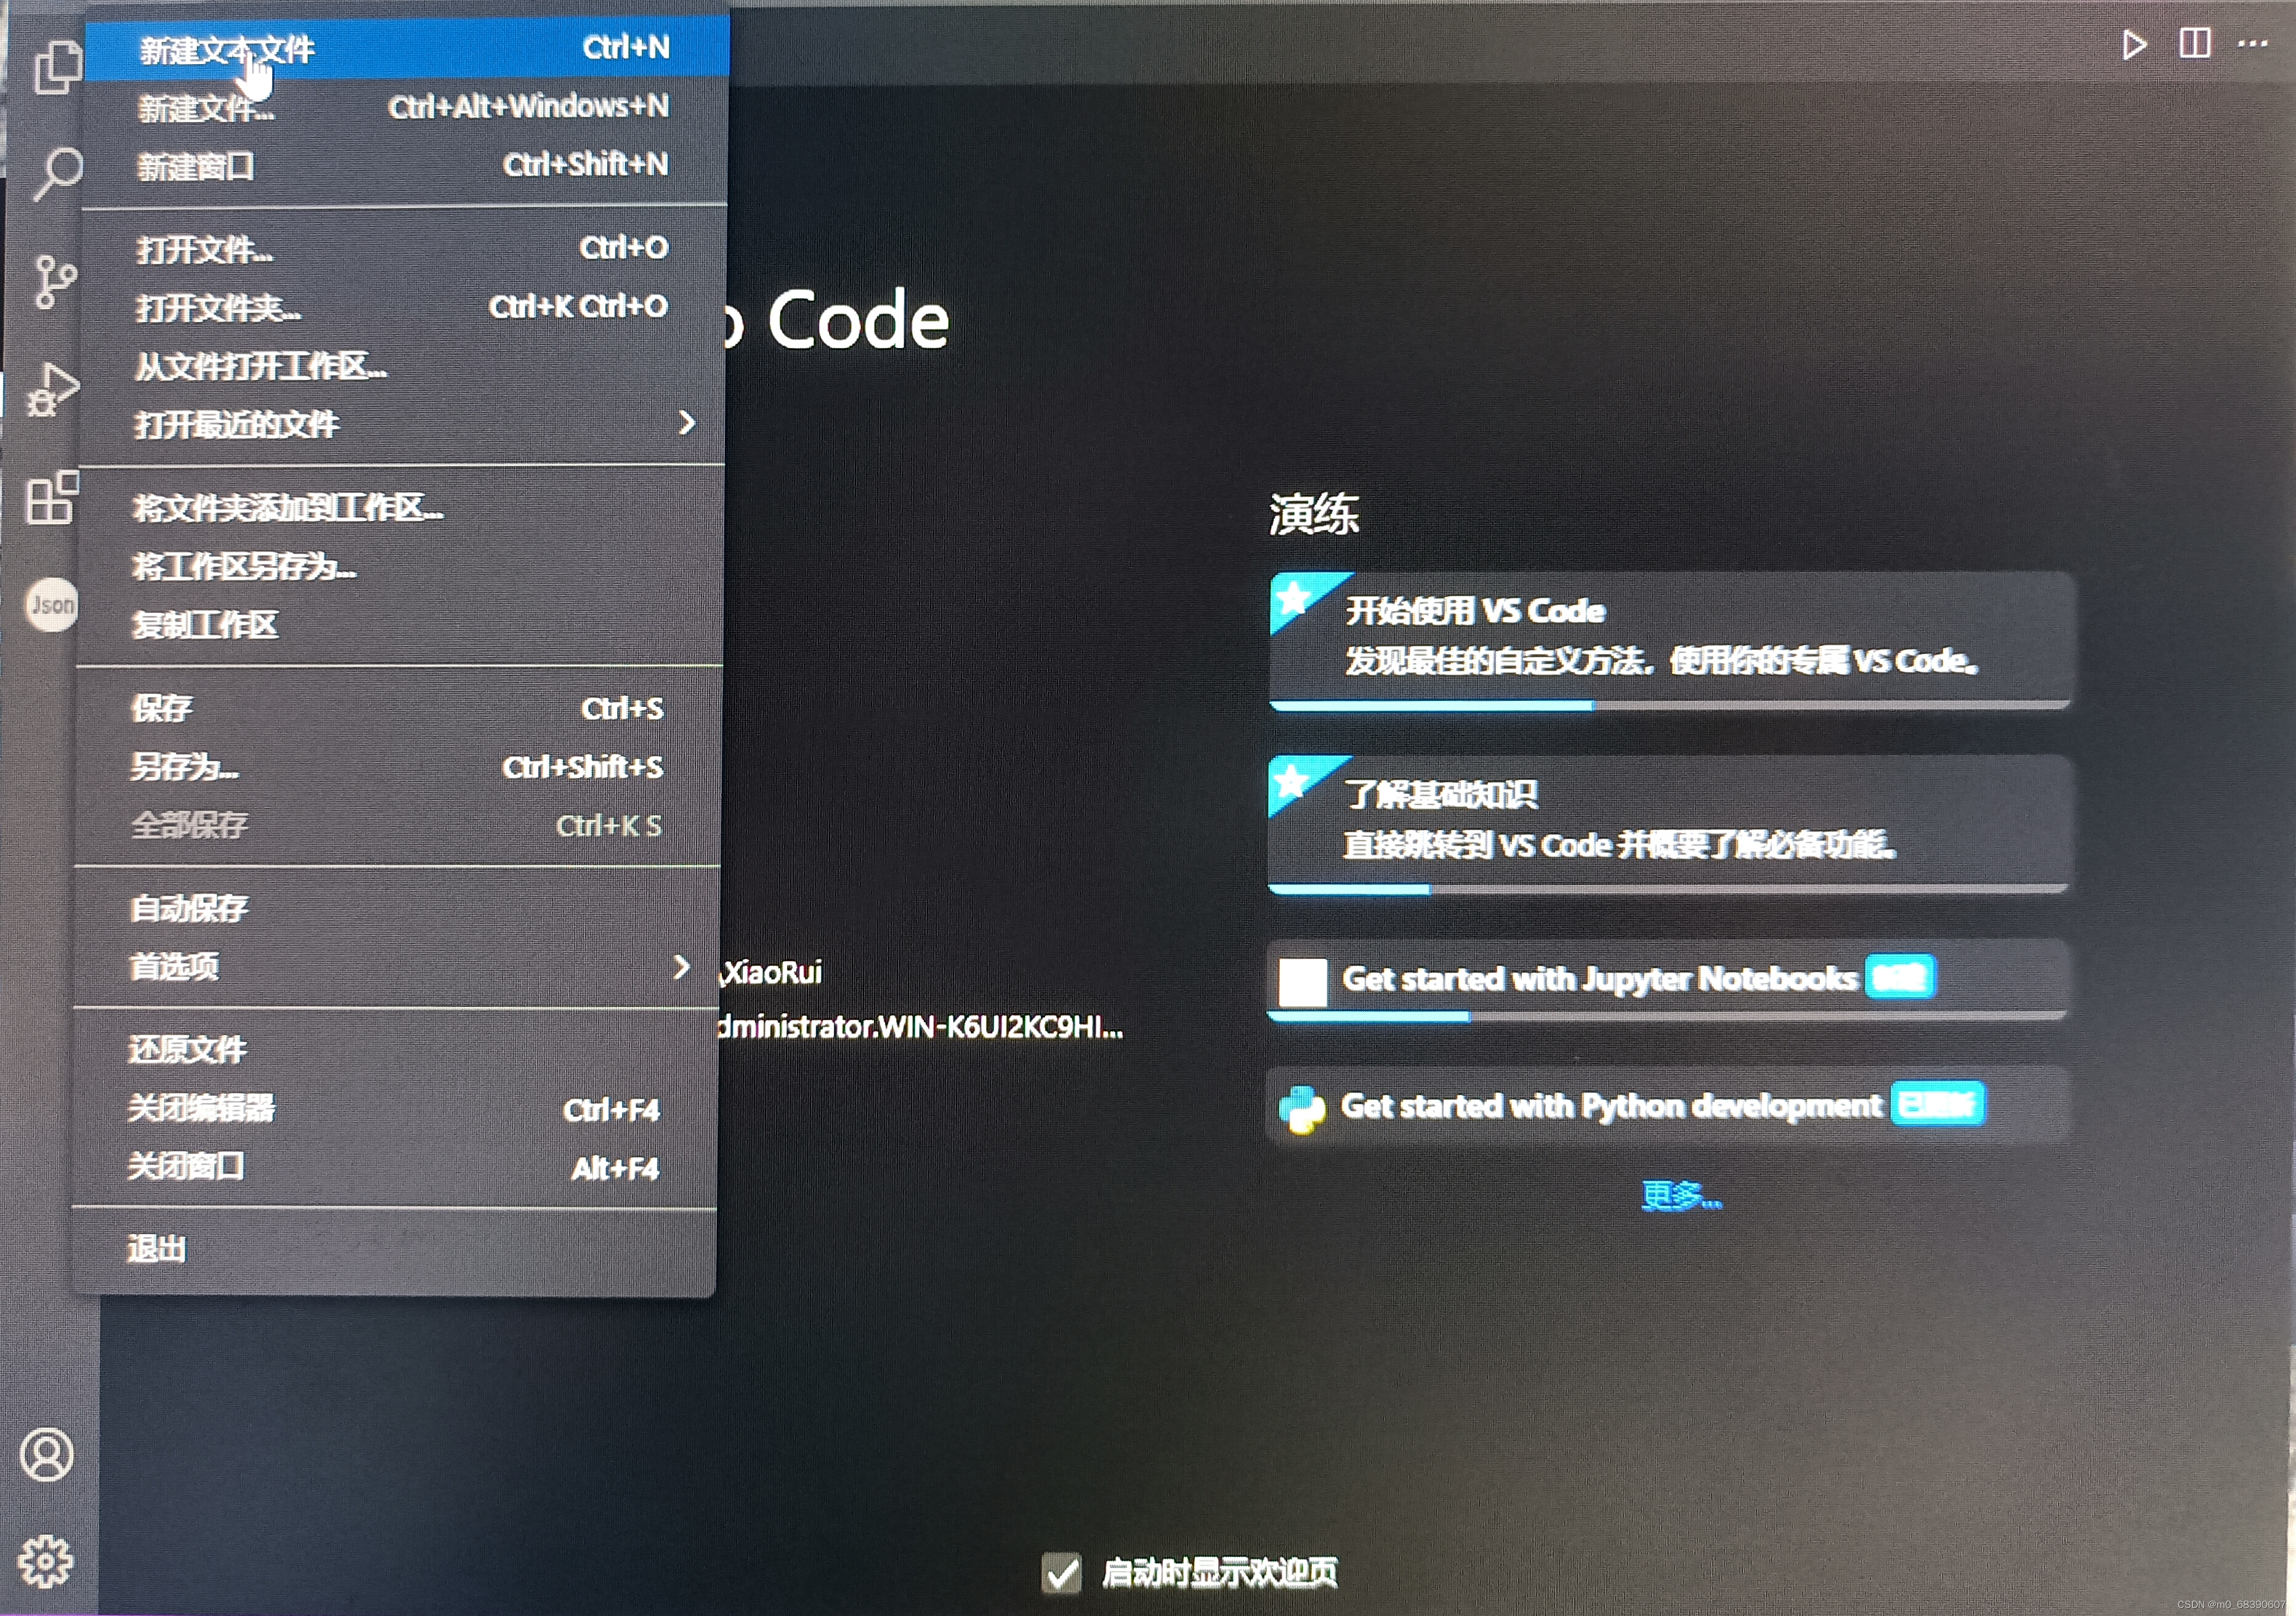Open the more actions ellipsis top right
This screenshot has width=2296, height=1616.
click(x=2252, y=44)
